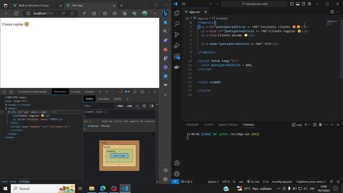
Task: Toggle the .cls element classes pane
Action: click(x=129, y=106)
